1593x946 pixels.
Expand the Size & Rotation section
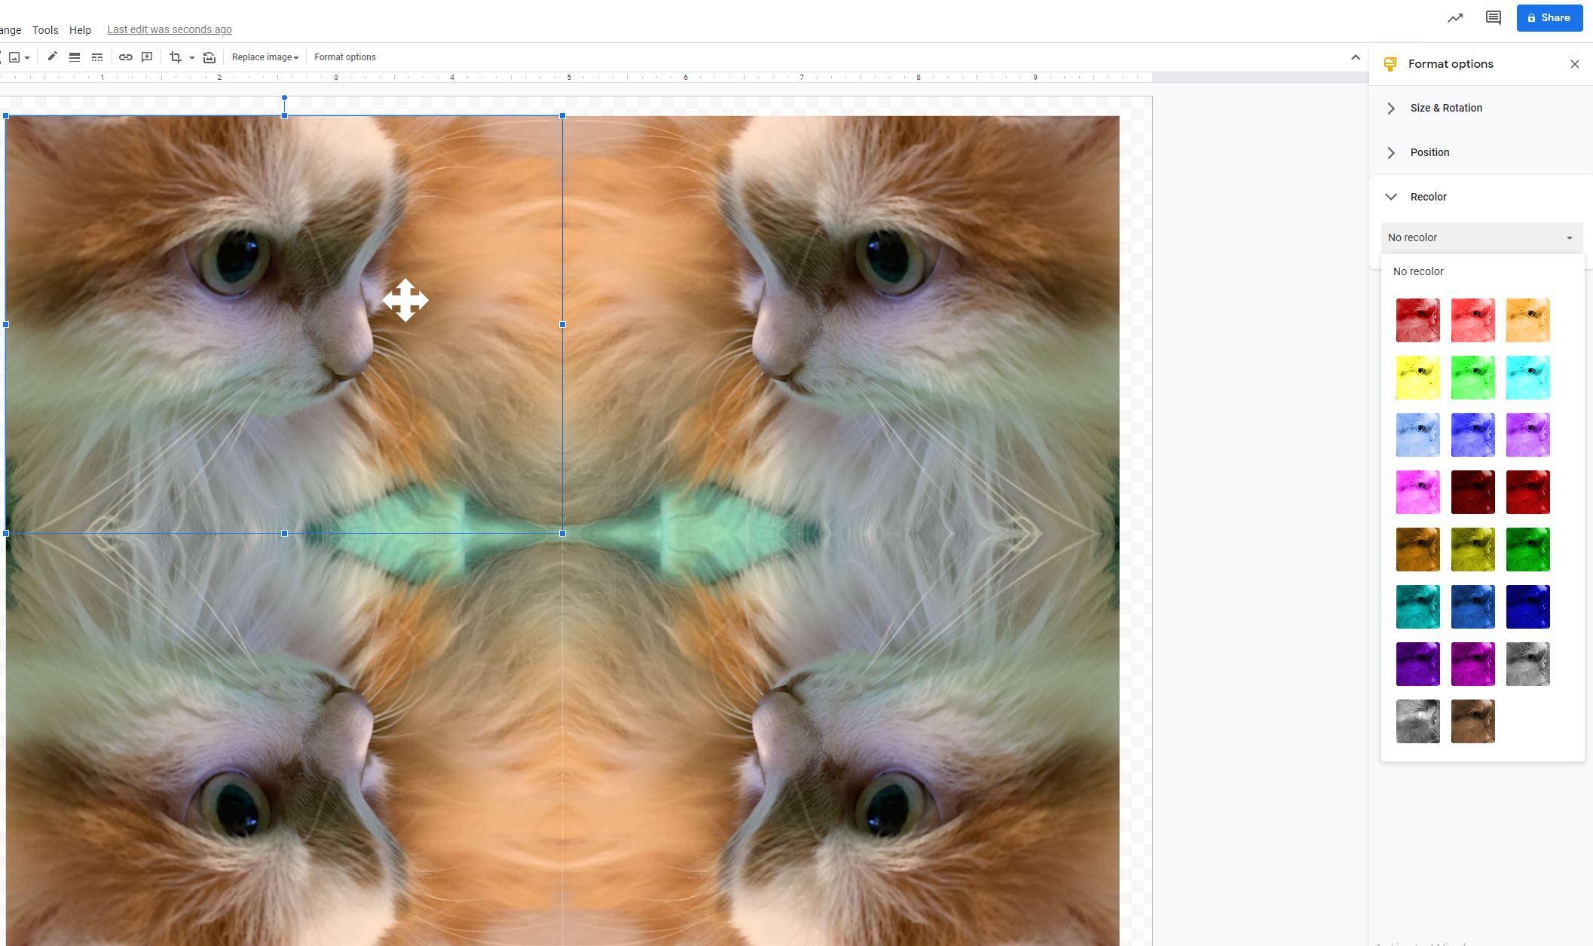click(x=1445, y=108)
